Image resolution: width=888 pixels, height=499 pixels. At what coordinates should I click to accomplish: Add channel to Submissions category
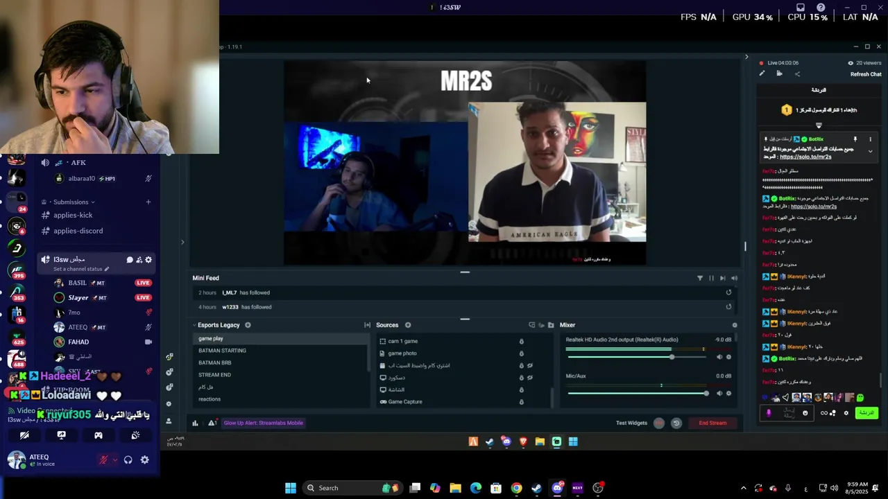[x=148, y=202]
